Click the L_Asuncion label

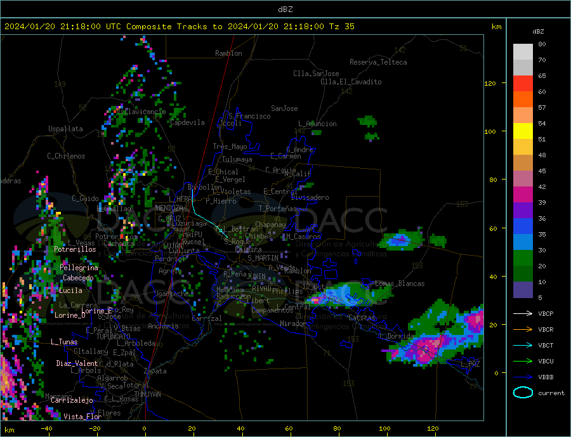click(318, 124)
